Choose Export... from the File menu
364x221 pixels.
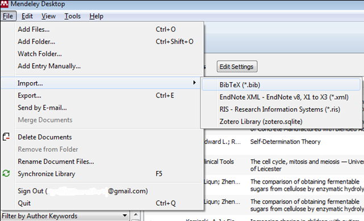coord(102,95)
